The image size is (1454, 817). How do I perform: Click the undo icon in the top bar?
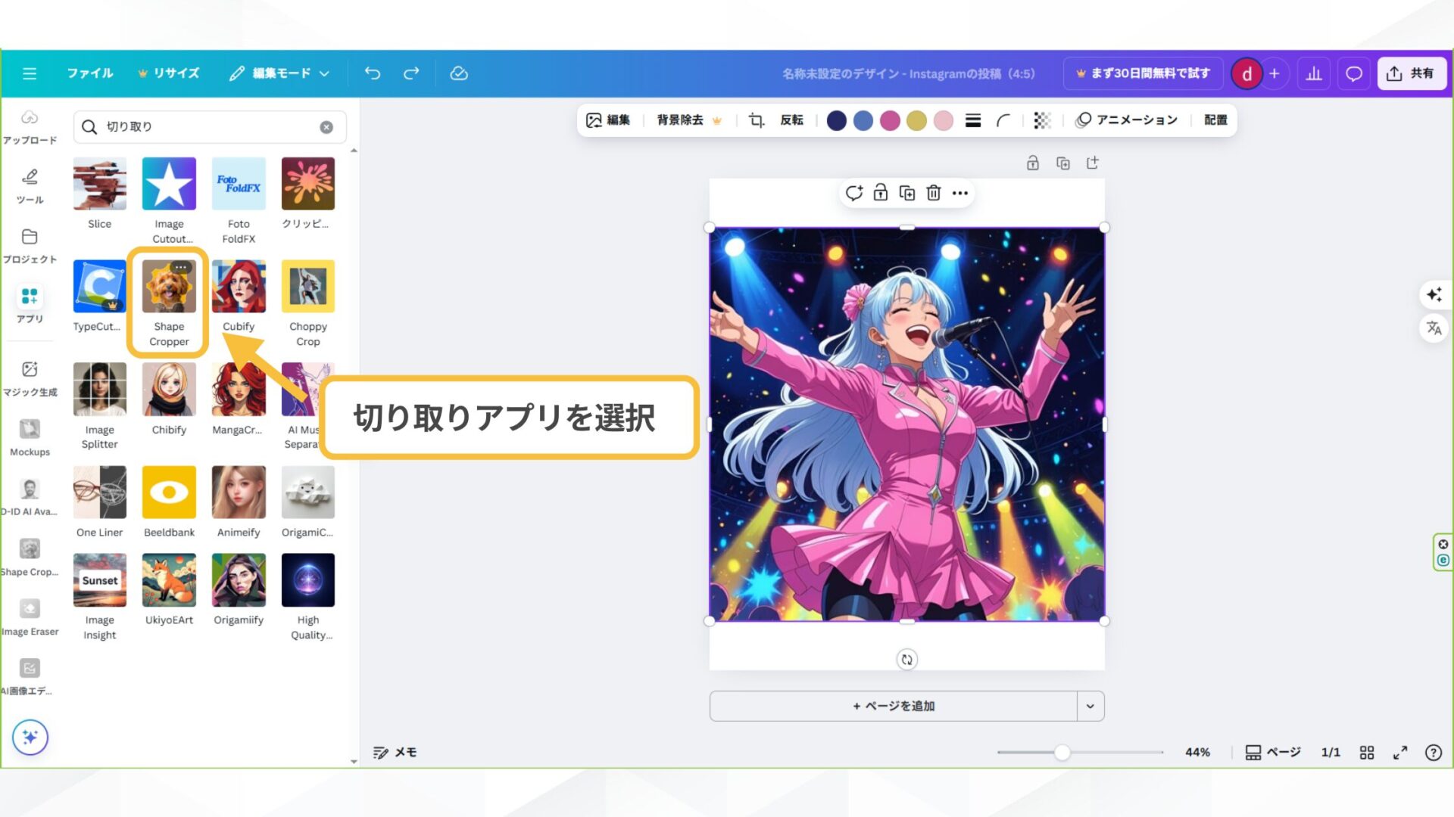coord(372,73)
